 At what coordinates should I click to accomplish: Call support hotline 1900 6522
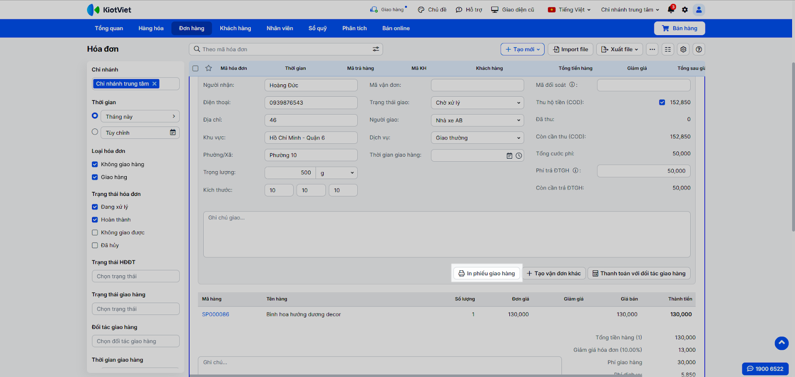pos(765,369)
